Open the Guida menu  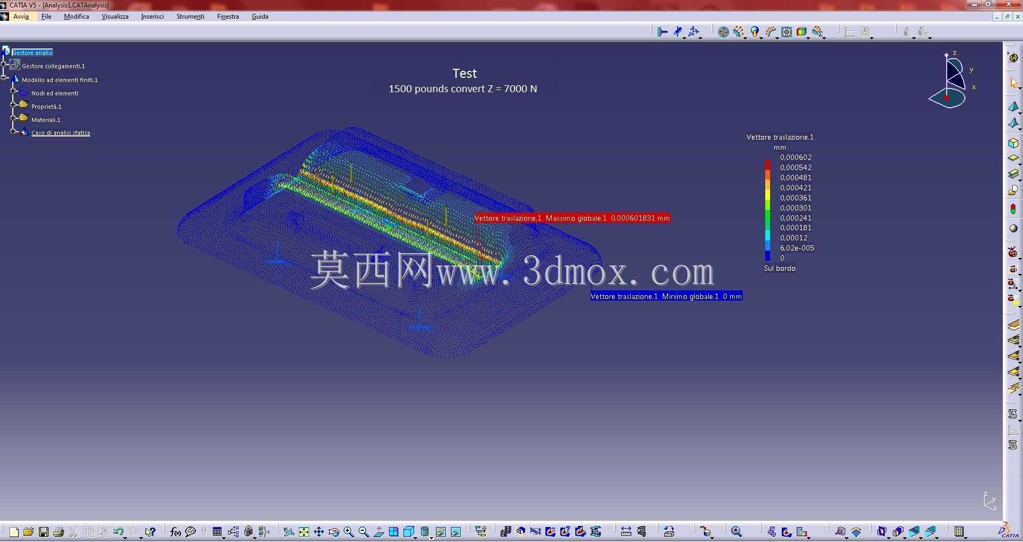point(260,17)
